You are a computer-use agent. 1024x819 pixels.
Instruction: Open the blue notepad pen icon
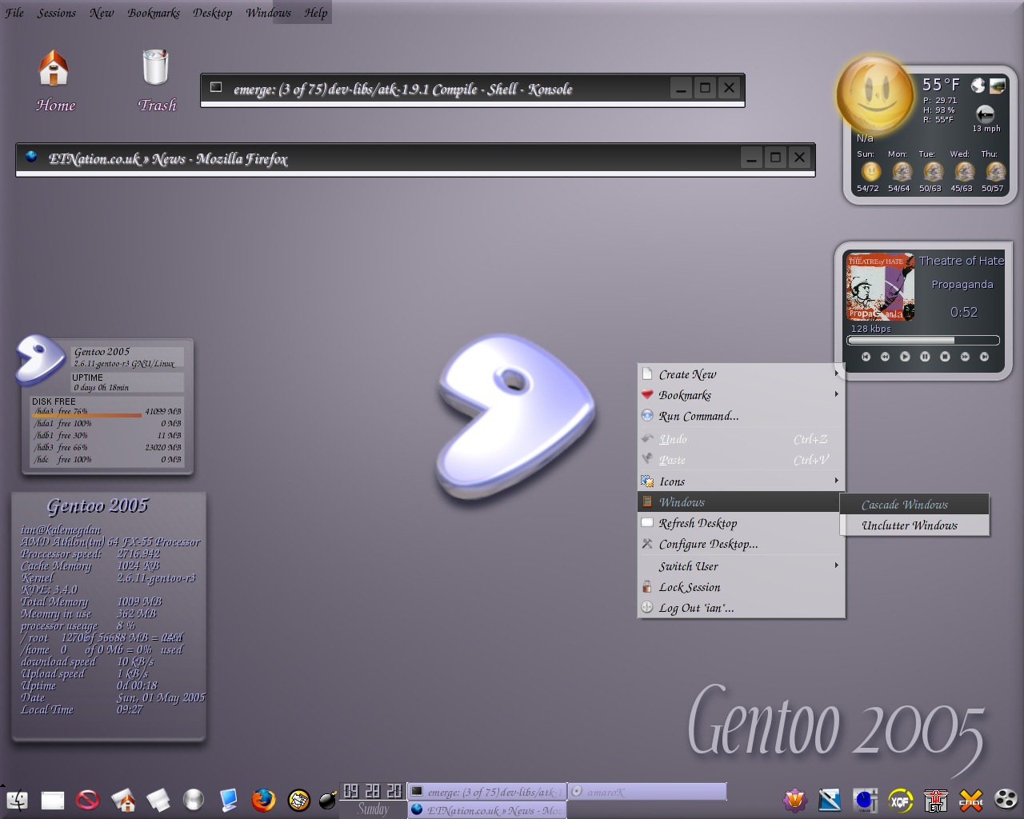click(830, 800)
